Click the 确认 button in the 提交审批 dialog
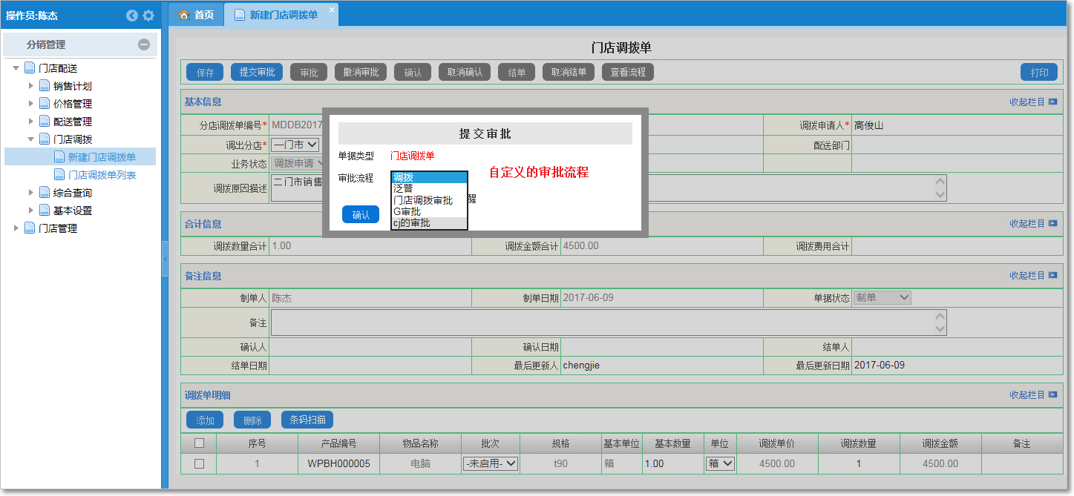 360,214
